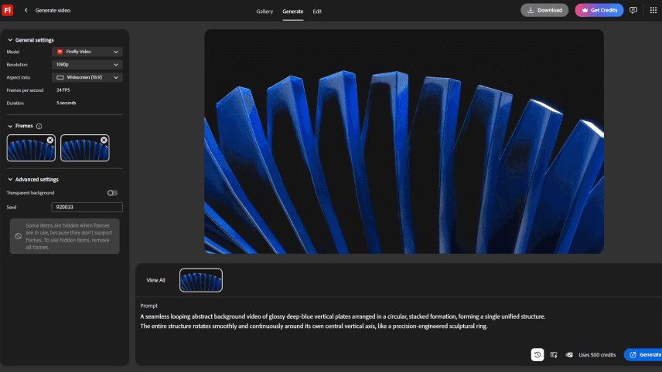
Task: Collapse the General settings section
Action: 10,40
